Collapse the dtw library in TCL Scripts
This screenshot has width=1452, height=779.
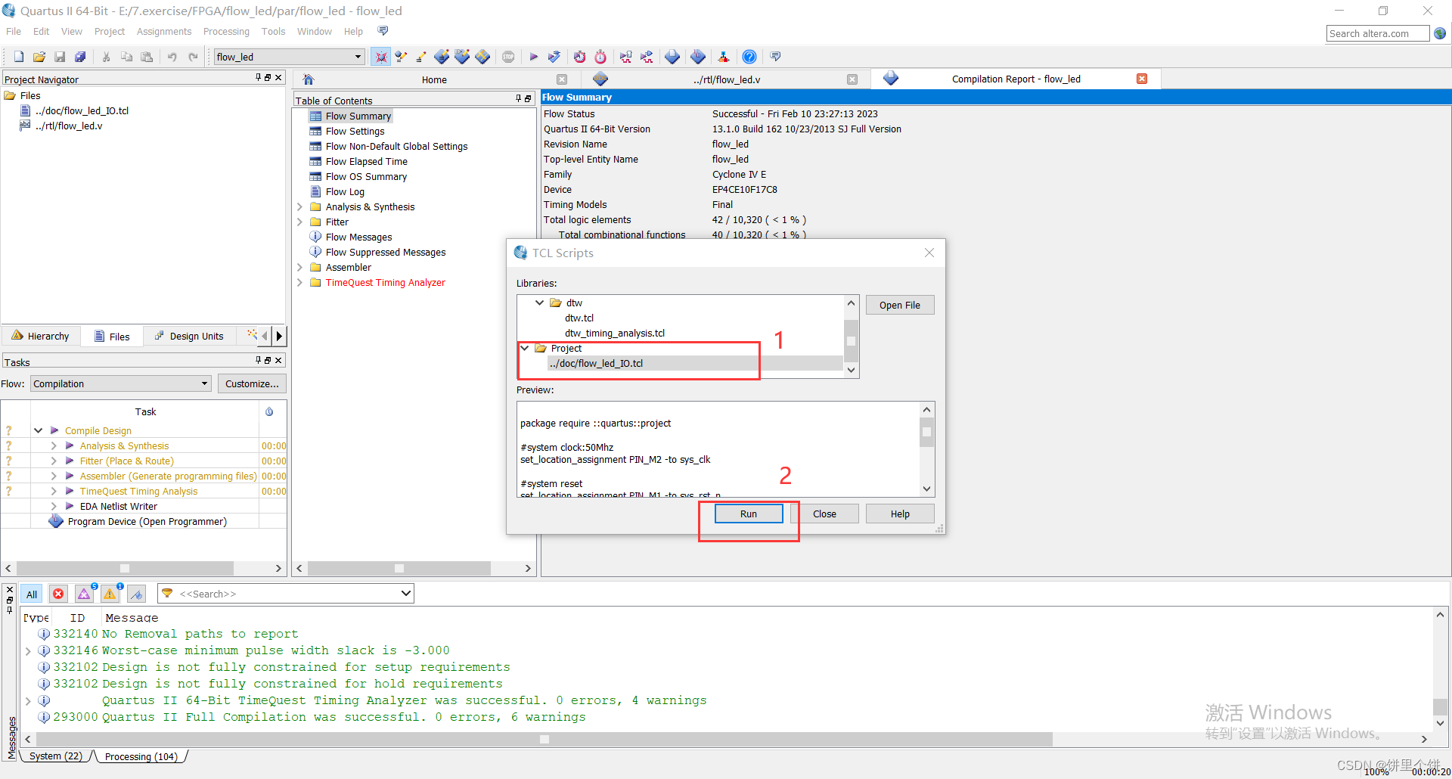pos(539,303)
